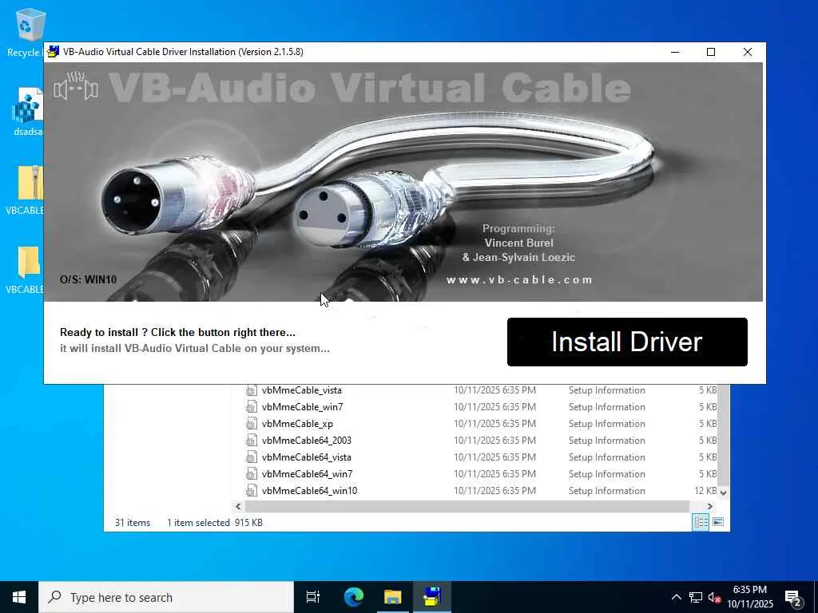Minimize the VB-Audio installer window
The width and height of the screenshot is (818, 613).
674,52
